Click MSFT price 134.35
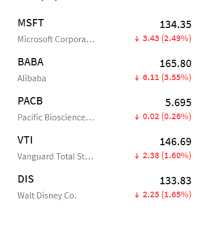The height and width of the screenshot is (227, 205). click(176, 25)
